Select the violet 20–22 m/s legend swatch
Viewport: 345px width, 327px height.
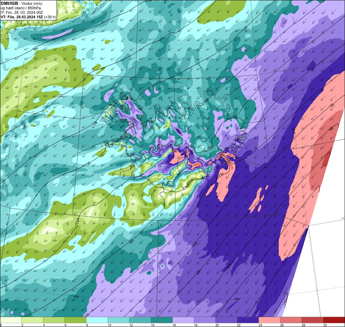click(226, 320)
